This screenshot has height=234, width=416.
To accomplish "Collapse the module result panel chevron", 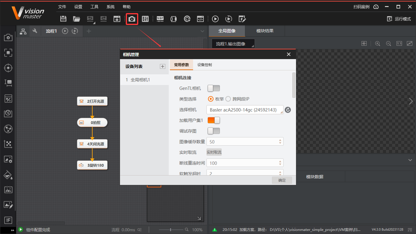I will [x=410, y=160].
